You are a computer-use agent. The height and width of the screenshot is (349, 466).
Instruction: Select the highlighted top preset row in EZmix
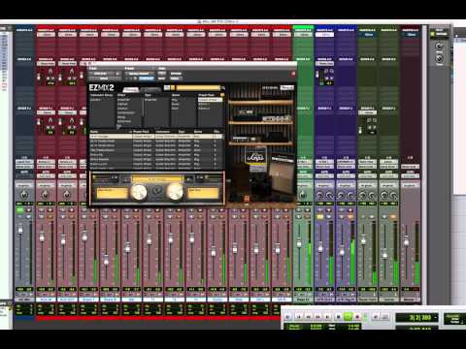156,137
